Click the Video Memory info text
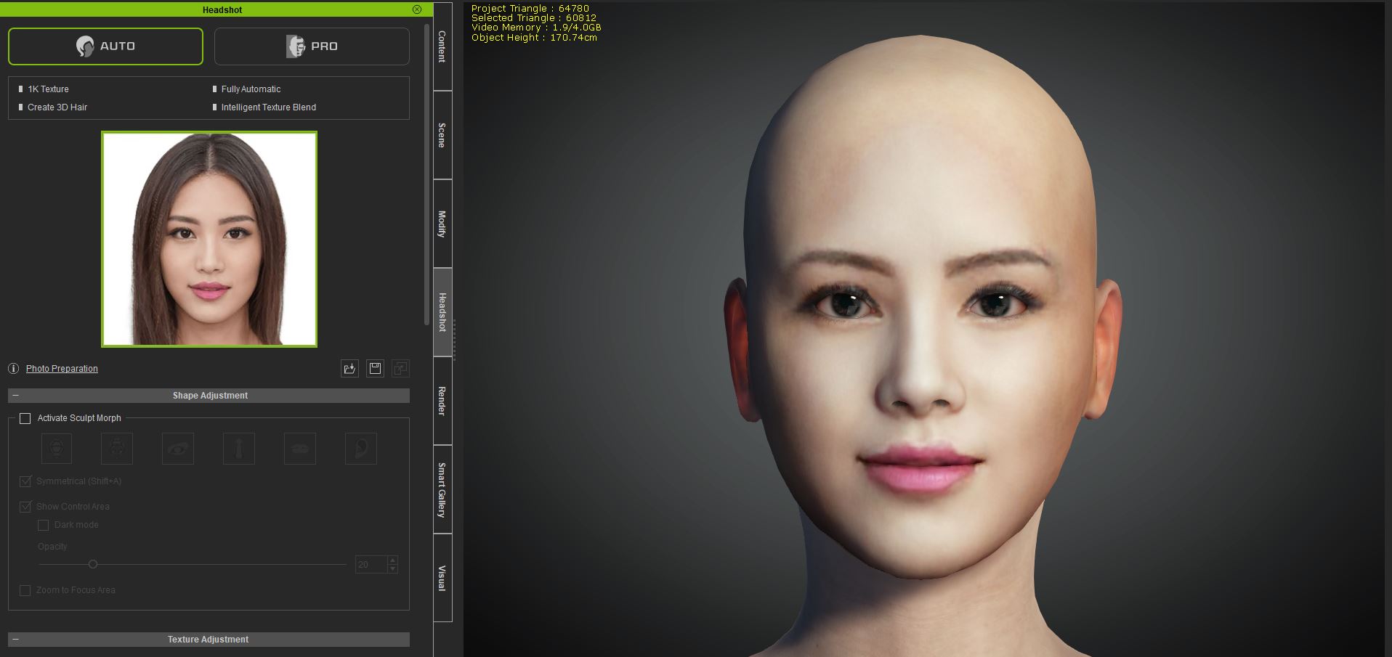Screen dimensions: 1392x657 click(536, 28)
